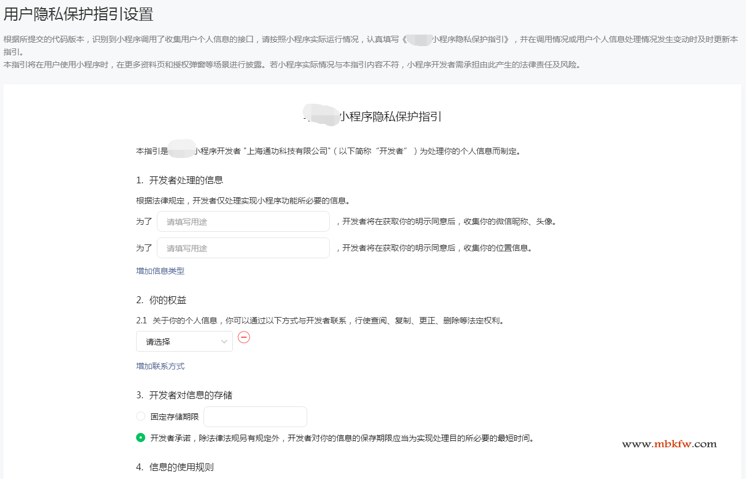Click section heading 1. 开发者处理的信息
Image resolution: width=746 pixels, height=479 pixels.
point(179,180)
